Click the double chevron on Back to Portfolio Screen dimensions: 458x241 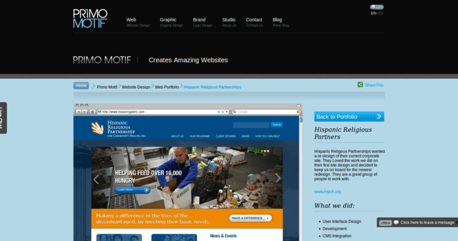(378, 117)
